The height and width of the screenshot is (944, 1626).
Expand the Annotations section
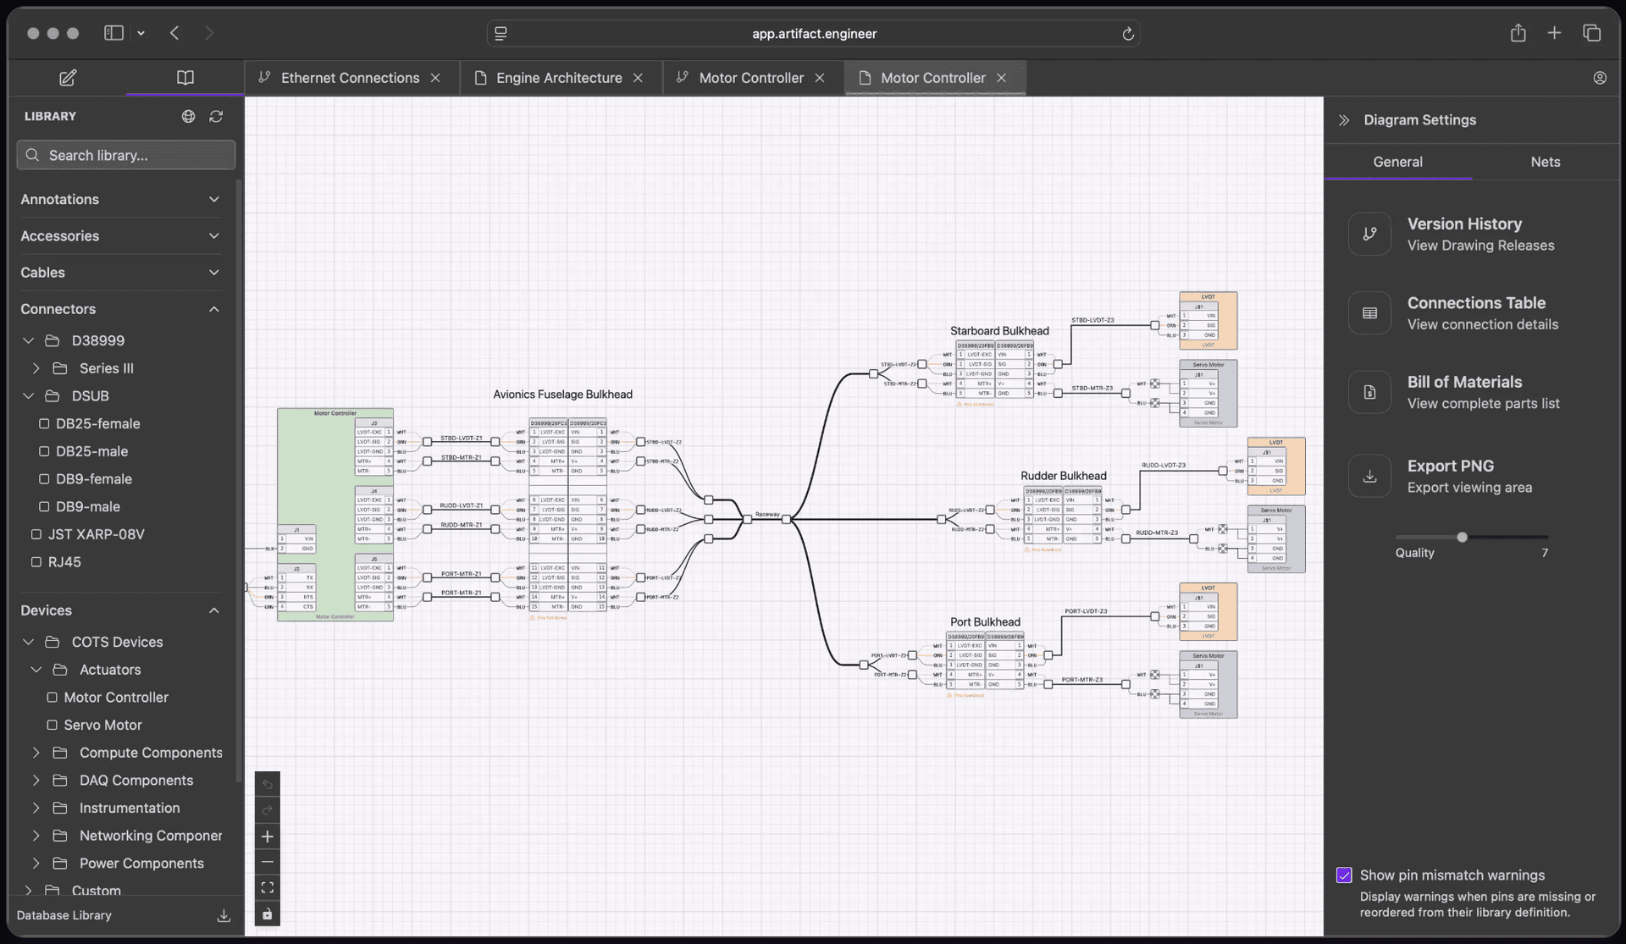coord(213,200)
